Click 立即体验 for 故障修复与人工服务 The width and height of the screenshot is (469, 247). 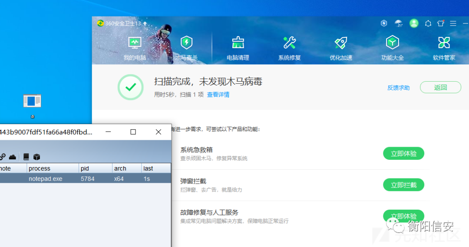coord(403,216)
